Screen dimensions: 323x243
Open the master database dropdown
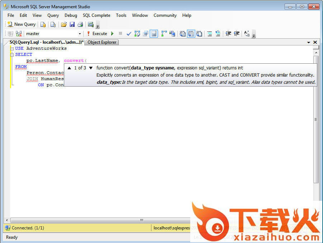coord(80,34)
